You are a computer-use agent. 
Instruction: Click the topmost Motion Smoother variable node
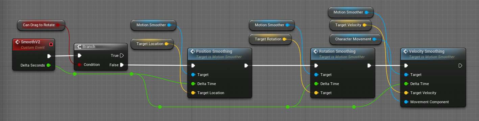click(x=351, y=12)
